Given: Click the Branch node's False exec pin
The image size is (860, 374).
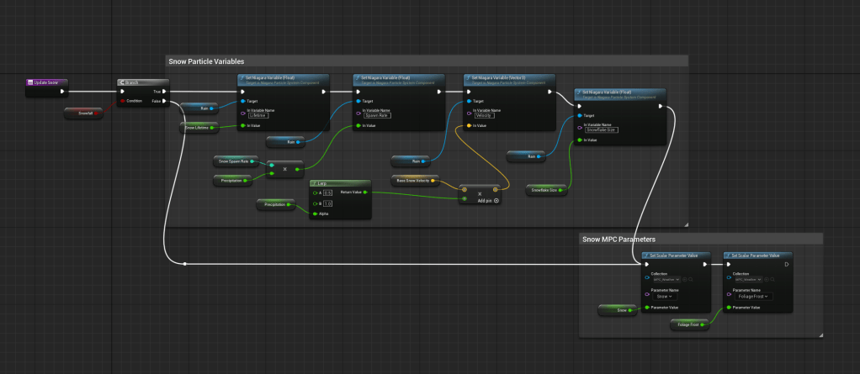Looking at the screenshot, I should [x=165, y=101].
